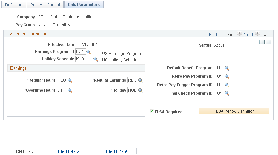Open lookup for Holiday Schedule
278x155 pixels.
coord(96,59)
